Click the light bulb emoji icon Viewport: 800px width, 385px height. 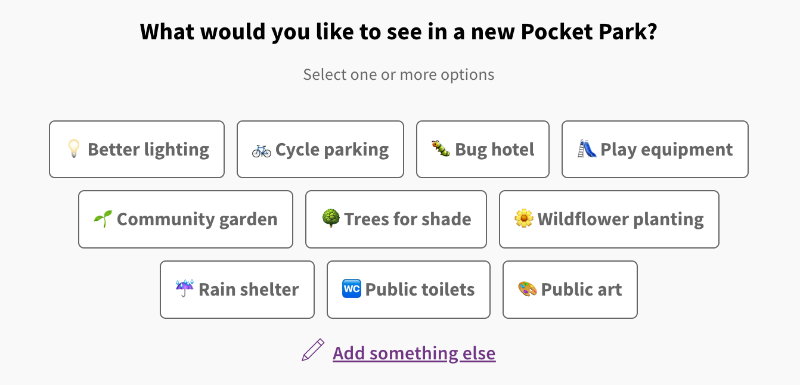(73, 149)
